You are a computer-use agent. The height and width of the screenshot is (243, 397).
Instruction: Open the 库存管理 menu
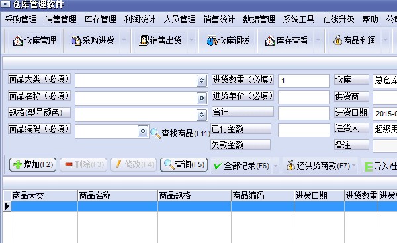(101, 19)
